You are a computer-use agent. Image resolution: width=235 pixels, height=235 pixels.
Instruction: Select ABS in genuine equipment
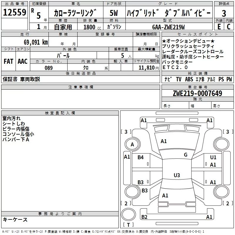click(x=189, y=79)
